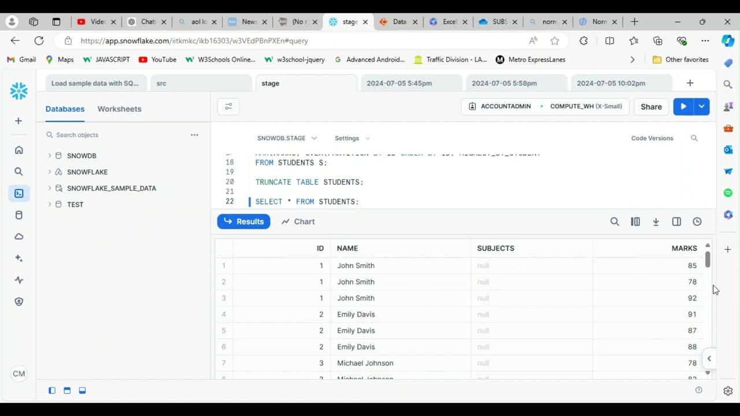Expand the TEST database
The width and height of the screenshot is (740, 416).
(x=50, y=204)
